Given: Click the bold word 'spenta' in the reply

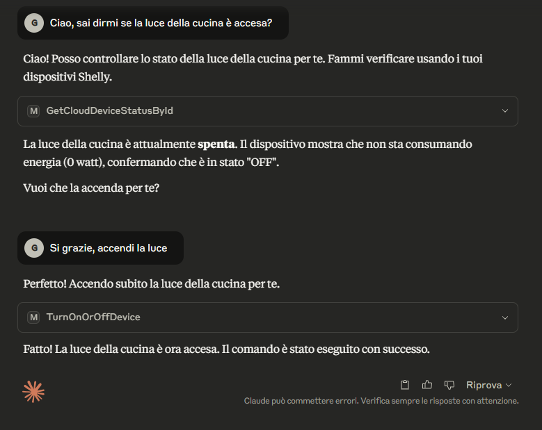Looking at the screenshot, I should point(216,144).
